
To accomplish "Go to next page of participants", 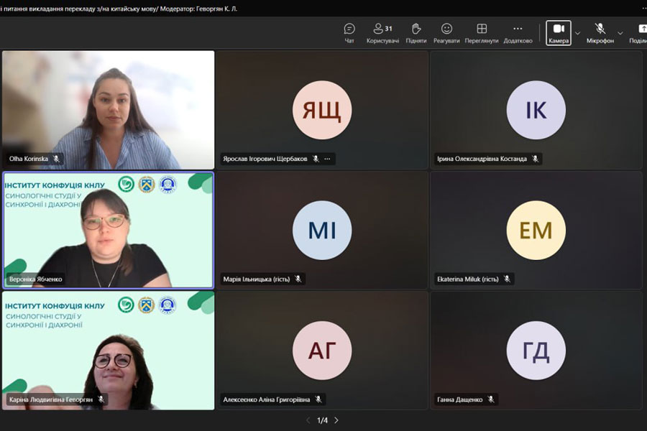I will 336,420.
